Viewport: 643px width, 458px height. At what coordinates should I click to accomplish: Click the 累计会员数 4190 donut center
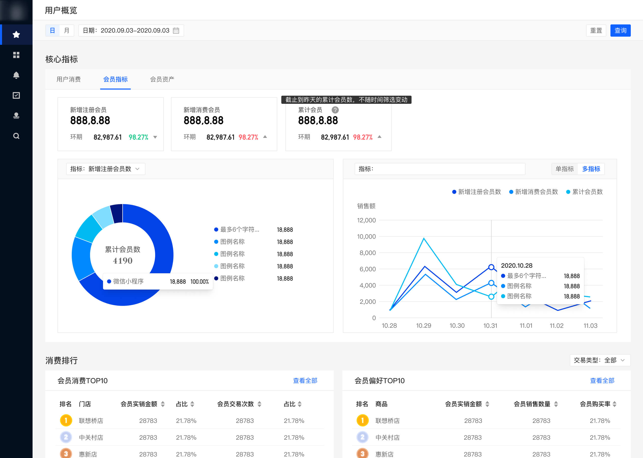tap(123, 255)
